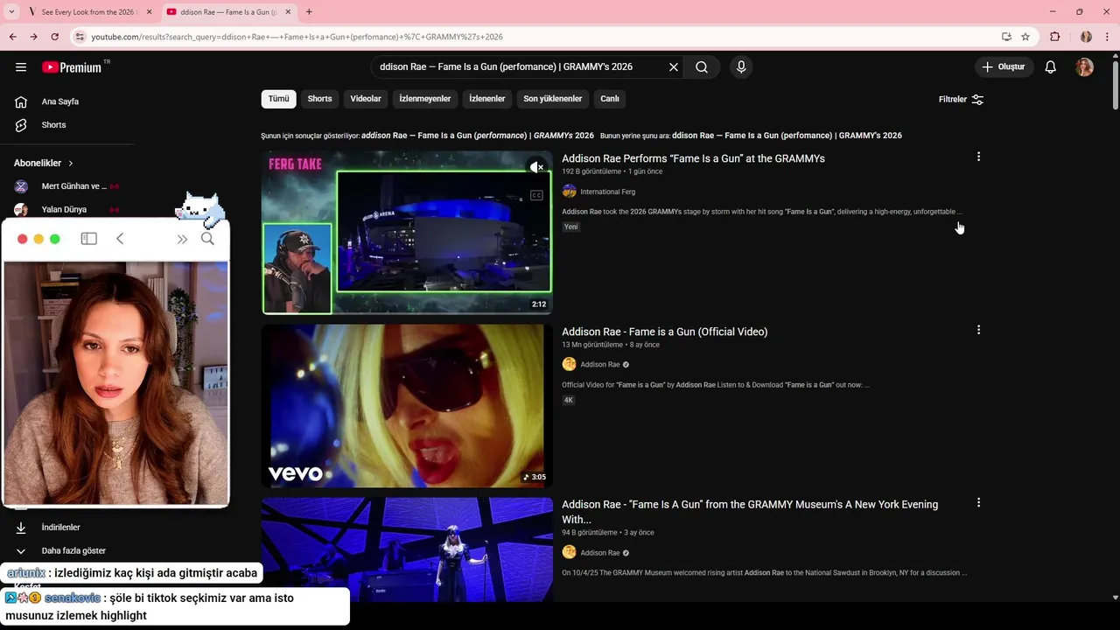The width and height of the screenshot is (1120, 630).
Task: Click the search icon in overlay window
Action: point(207,239)
